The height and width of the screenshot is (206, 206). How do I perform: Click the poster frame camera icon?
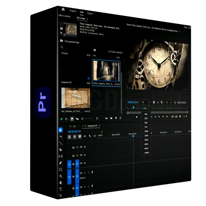61,28
